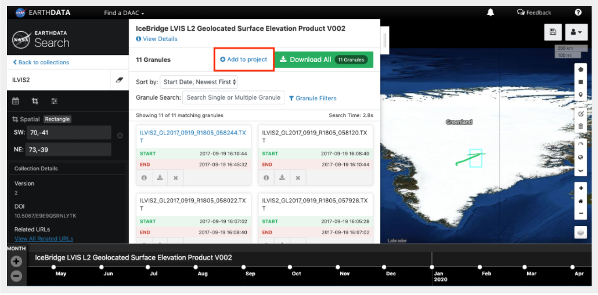
Task: Click the cyan search rectangle on map
Action: click(475, 158)
